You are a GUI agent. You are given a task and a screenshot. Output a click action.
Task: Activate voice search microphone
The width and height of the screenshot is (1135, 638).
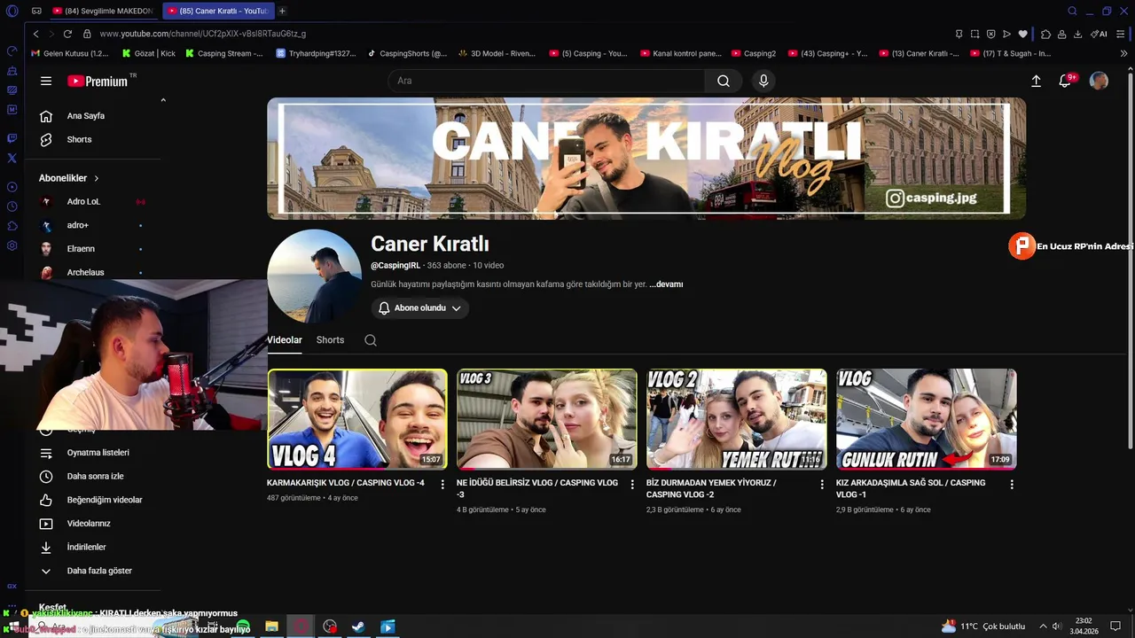pyautogui.click(x=763, y=81)
